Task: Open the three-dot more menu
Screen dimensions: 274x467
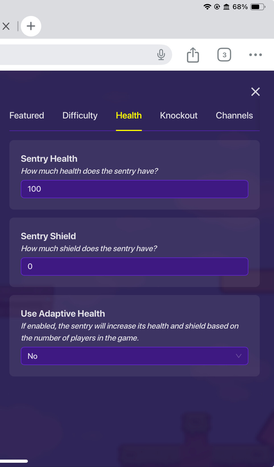Action: click(256, 55)
